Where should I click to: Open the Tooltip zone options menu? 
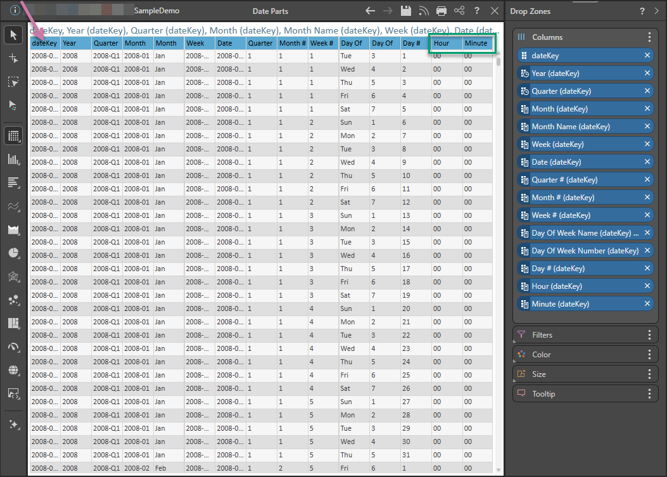point(649,394)
